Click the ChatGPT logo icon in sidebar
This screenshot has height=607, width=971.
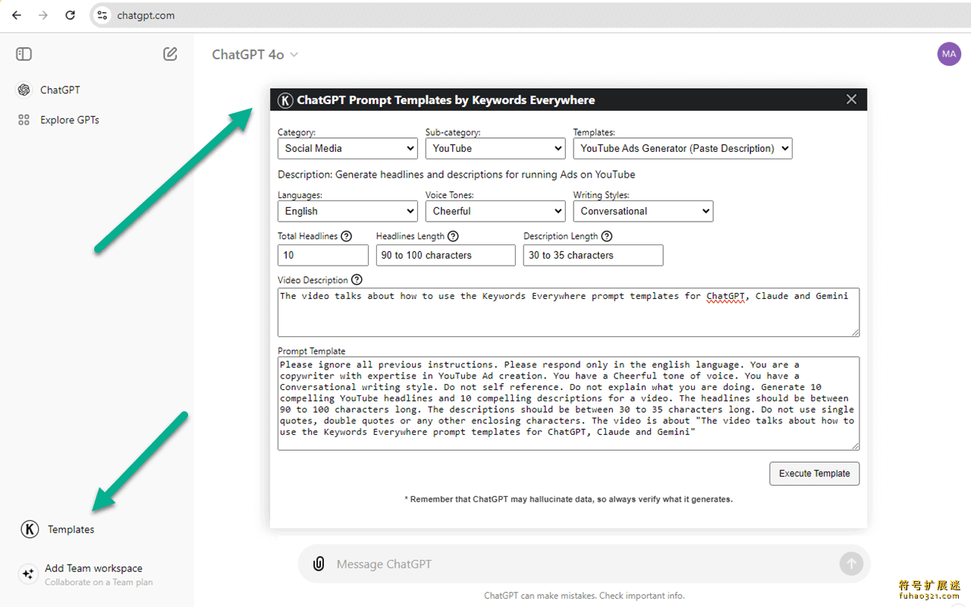tap(24, 90)
